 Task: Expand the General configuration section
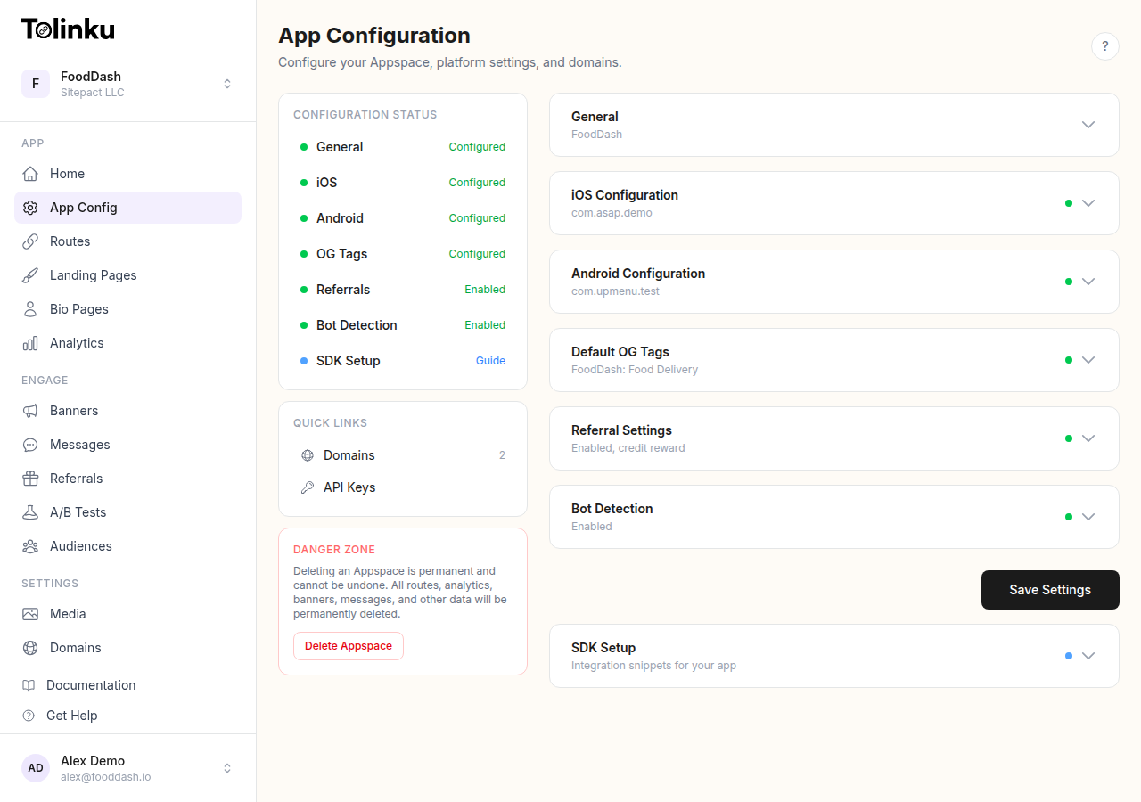[1088, 125]
